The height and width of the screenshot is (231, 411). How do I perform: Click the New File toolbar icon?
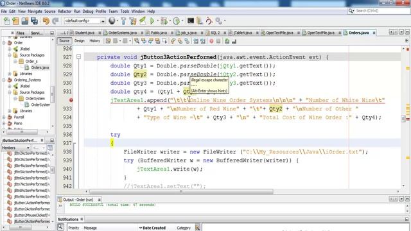tap(6, 21)
